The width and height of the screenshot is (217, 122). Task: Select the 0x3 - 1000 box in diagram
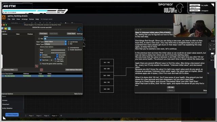pyautogui.click(x=107, y=76)
